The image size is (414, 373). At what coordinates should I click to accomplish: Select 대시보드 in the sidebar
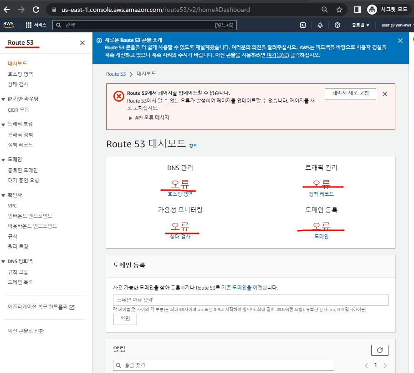(17, 63)
